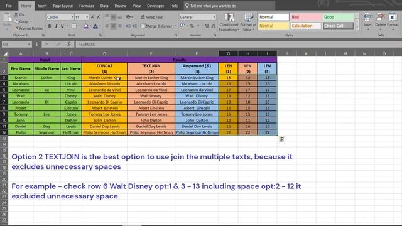Open Conditional Formatting menu

coord(229,23)
